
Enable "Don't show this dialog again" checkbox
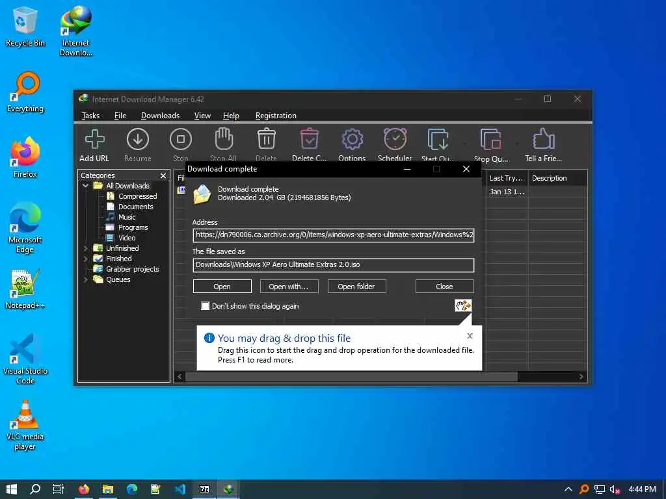point(205,306)
